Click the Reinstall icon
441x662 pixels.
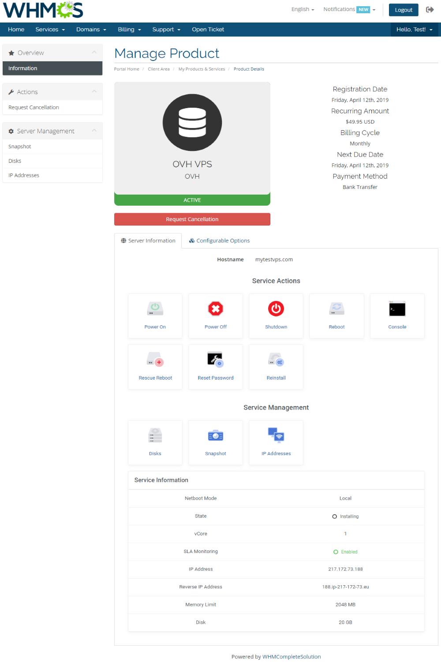tap(276, 360)
